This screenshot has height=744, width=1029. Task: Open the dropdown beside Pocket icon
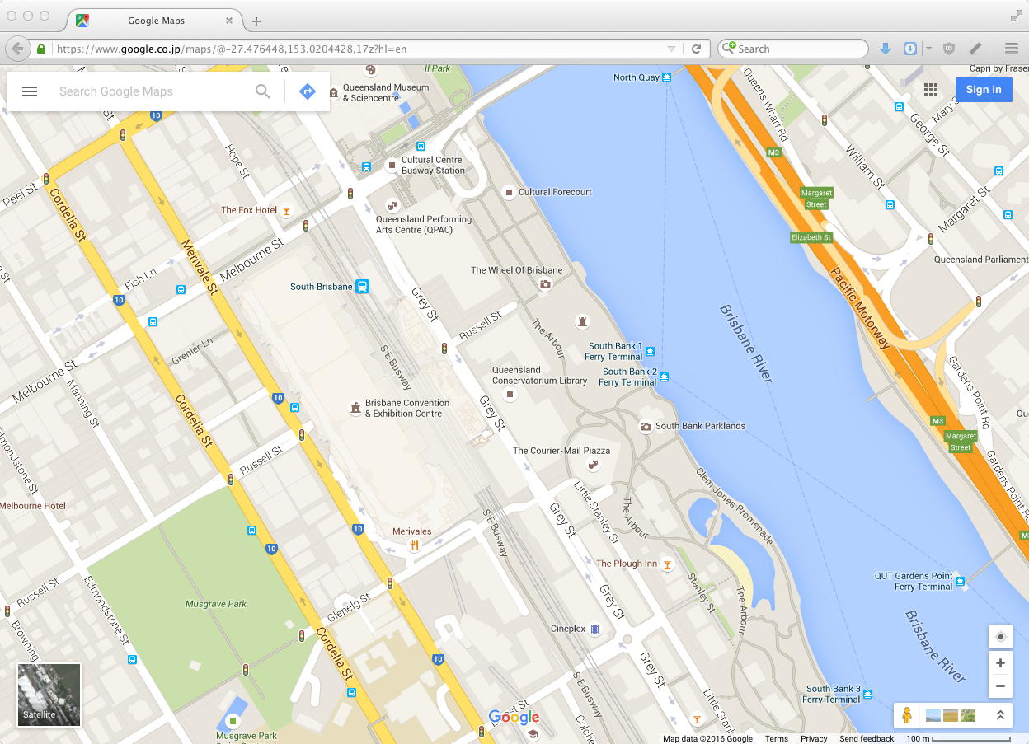928,49
